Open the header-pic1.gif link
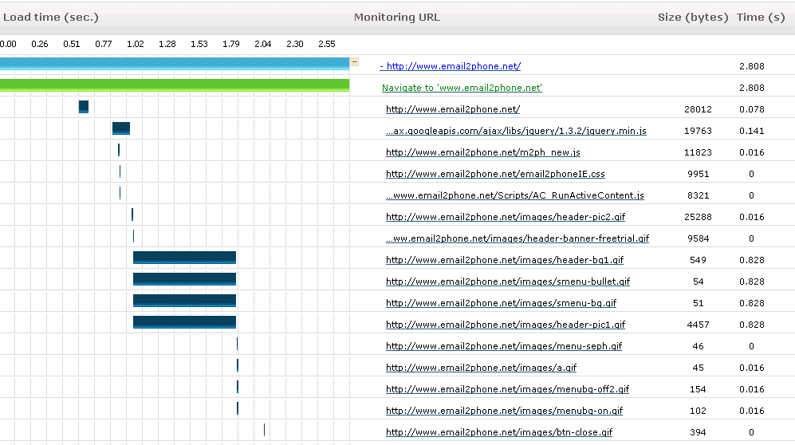795x445 pixels. pos(506,325)
